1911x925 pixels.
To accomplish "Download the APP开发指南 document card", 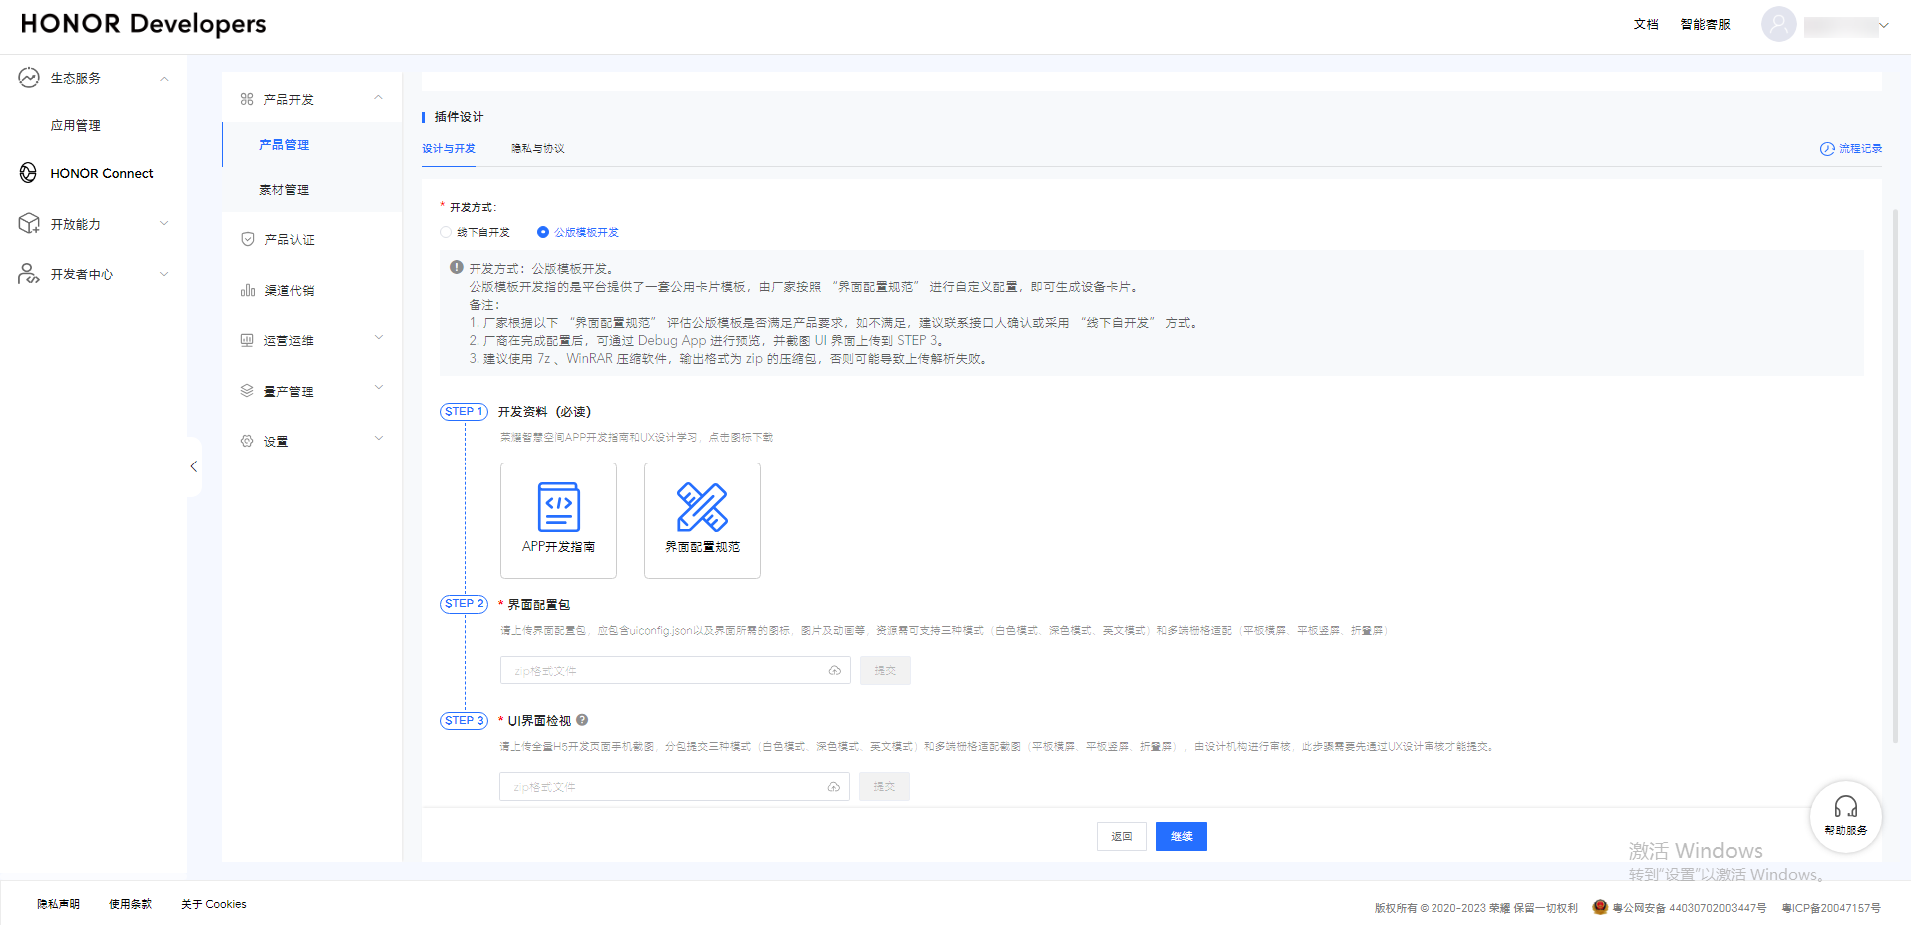I will click(558, 520).
